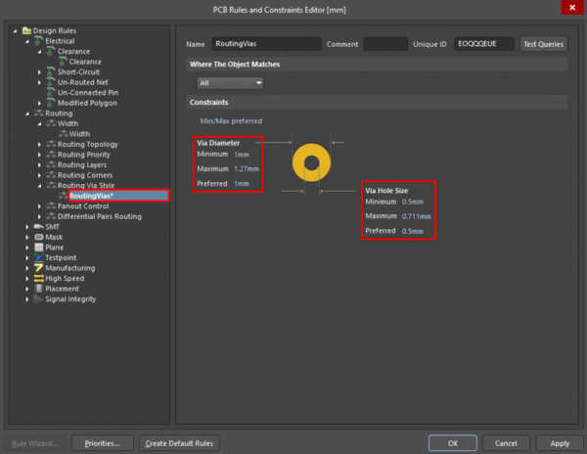Expand the SMT category
The height and width of the screenshot is (454, 587).
tap(27, 227)
